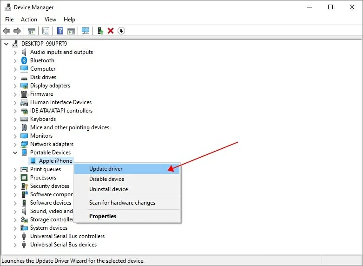Select Disable device in context menu
The height and width of the screenshot is (266, 363).
click(x=106, y=179)
